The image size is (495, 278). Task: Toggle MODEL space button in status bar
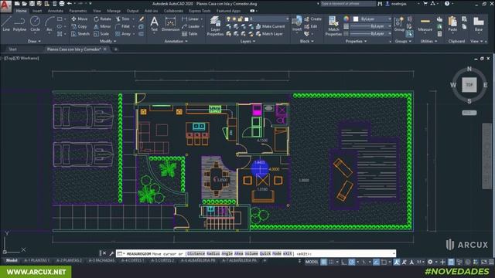(x=312, y=262)
